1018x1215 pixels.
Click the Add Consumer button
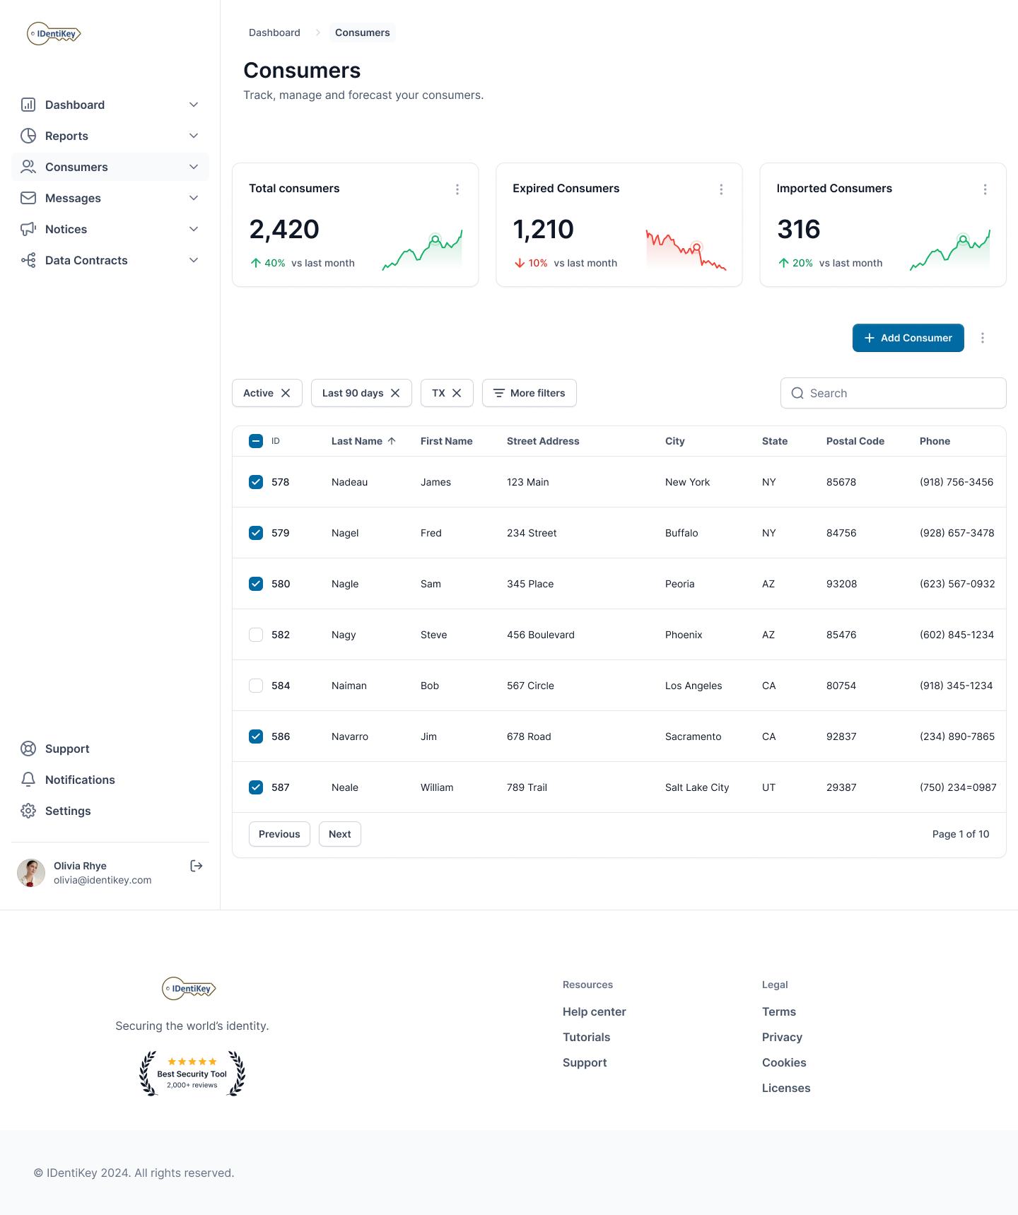pos(908,338)
